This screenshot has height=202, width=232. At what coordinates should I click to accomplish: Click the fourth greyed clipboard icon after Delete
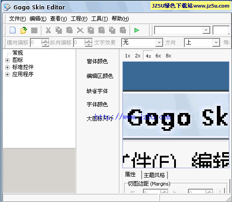pyautogui.click(x=123, y=30)
